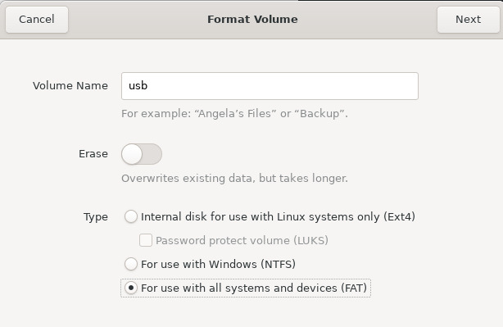Focus the Volume Name text field
This screenshot has height=327, width=503.
tap(270, 86)
